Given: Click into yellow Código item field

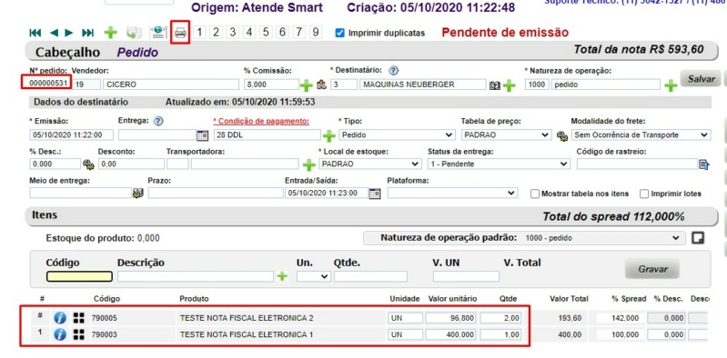Looking at the screenshot, I should pyautogui.click(x=79, y=276).
